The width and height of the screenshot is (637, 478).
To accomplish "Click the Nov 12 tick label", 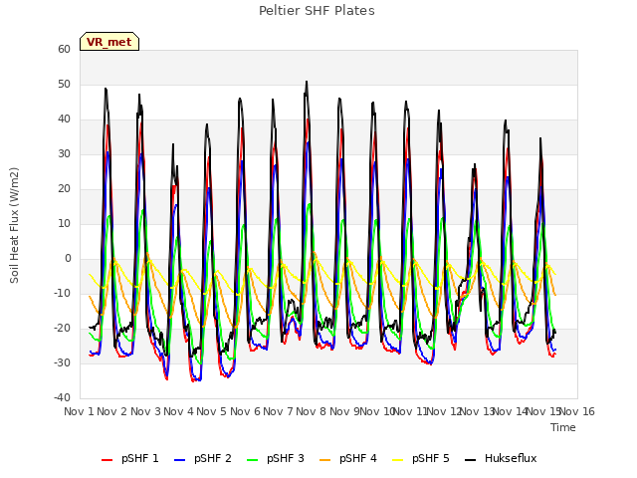I will [x=444, y=411].
